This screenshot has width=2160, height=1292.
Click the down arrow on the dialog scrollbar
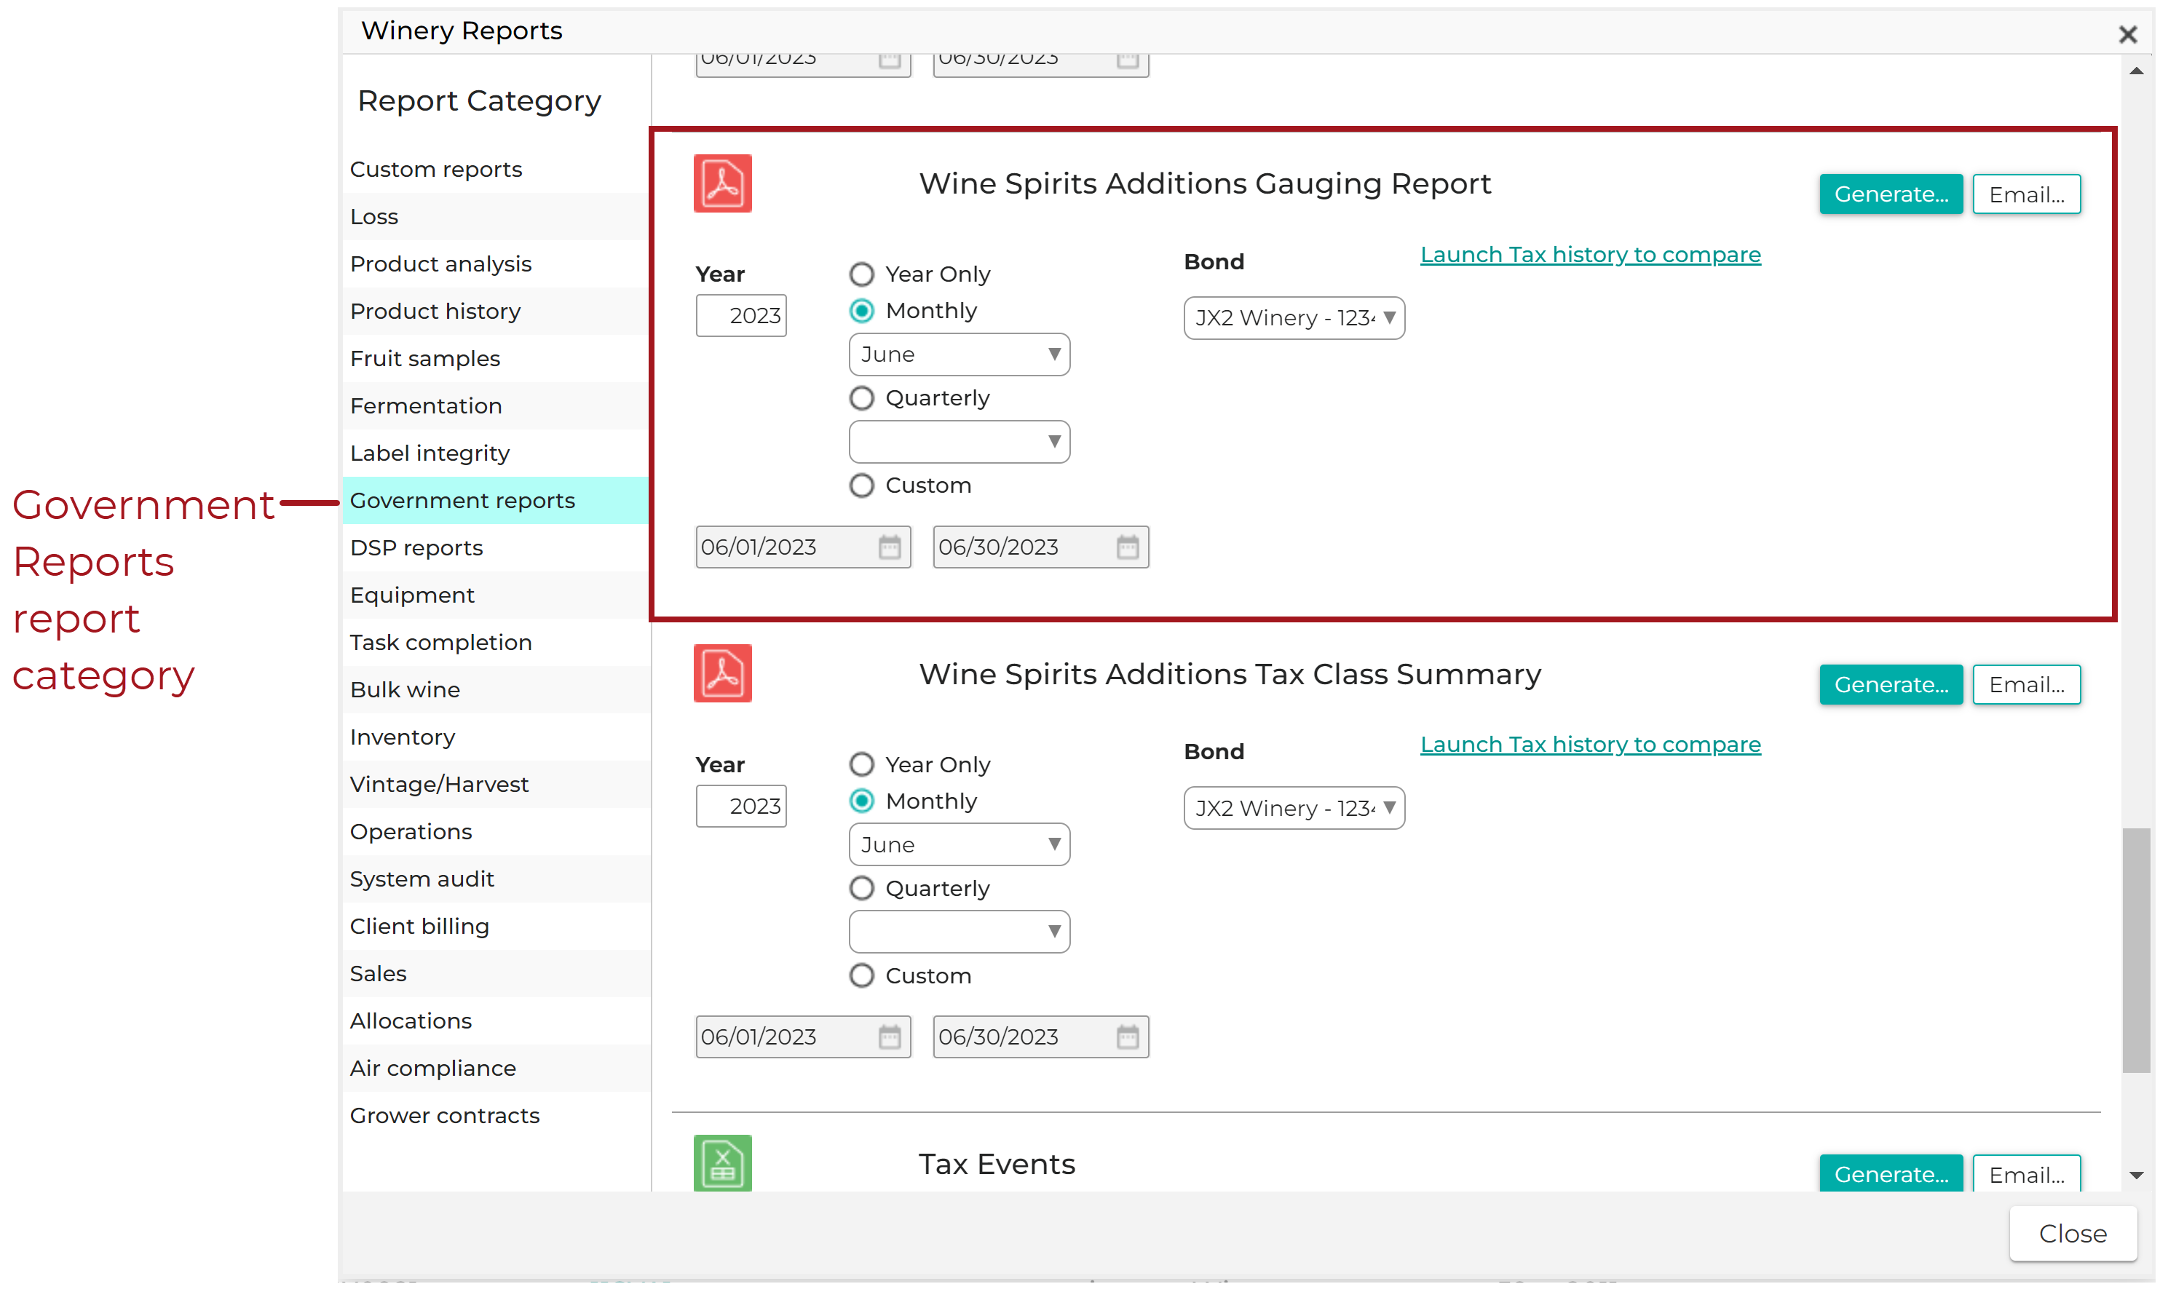coord(2136,1176)
